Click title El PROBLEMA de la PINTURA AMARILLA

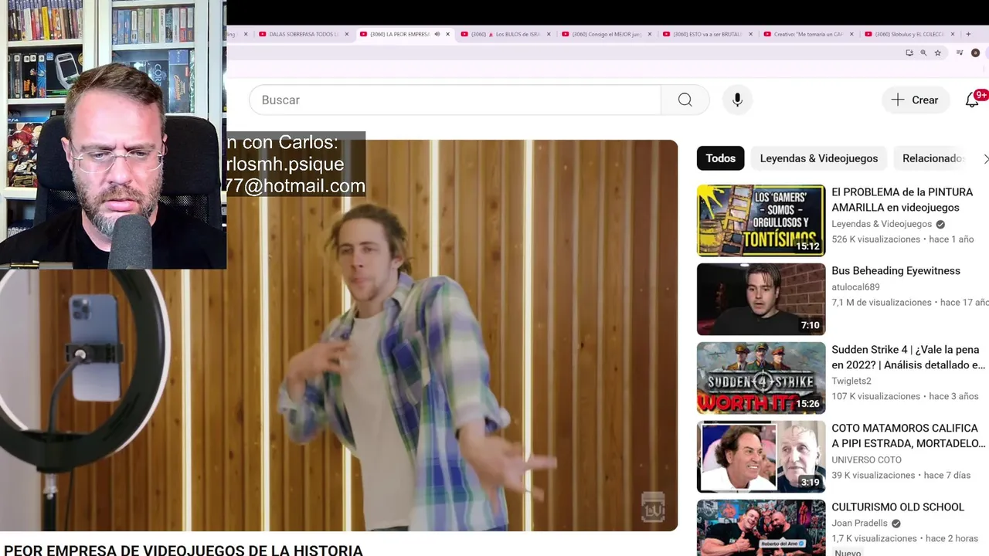[902, 199]
